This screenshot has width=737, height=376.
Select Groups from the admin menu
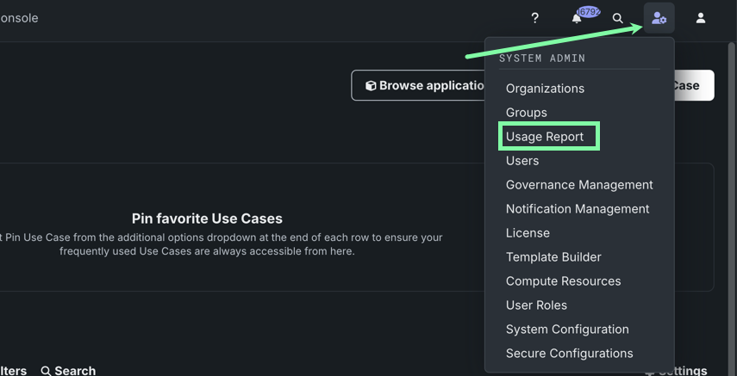click(x=526, y=113)
